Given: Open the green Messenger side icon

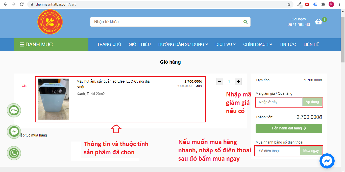Looking at the screenshot, I should [14, 131].
